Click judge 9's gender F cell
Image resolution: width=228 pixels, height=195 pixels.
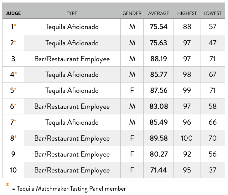pos(132,154)
